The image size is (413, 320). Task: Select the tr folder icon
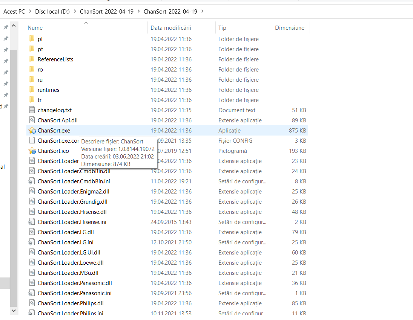(32, 100)
